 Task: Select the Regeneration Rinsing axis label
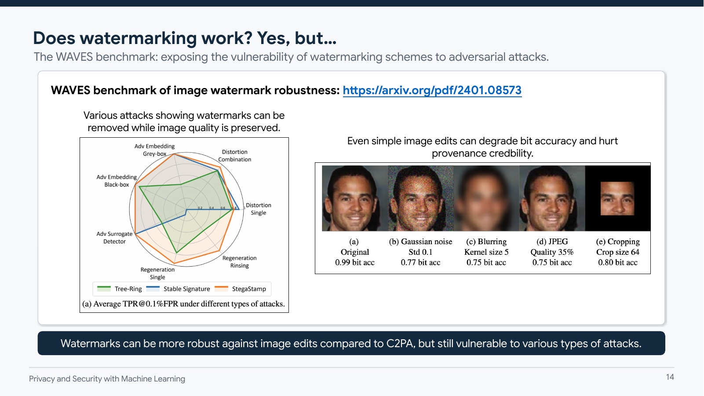click(x=240, y=262)
